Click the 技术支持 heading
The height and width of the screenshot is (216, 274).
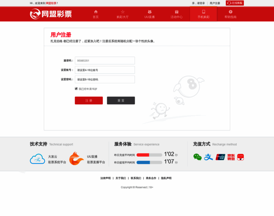click(39, 144)
